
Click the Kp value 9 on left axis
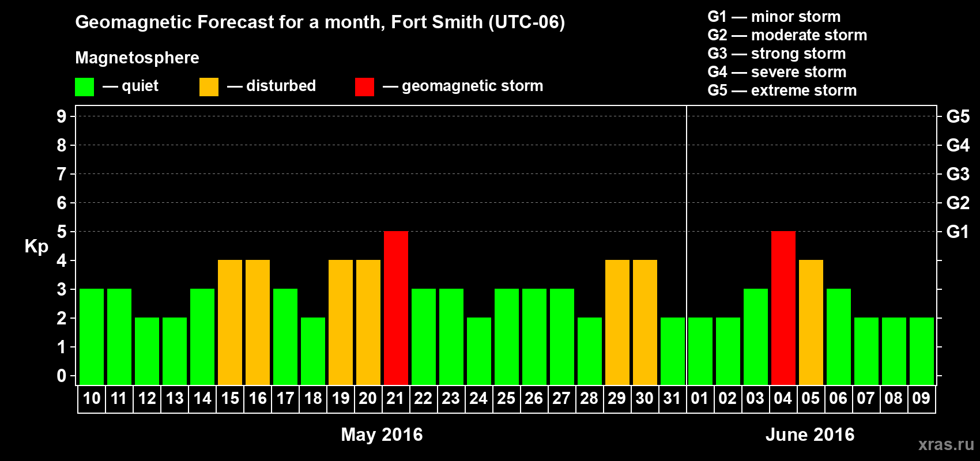pos(62,116)
